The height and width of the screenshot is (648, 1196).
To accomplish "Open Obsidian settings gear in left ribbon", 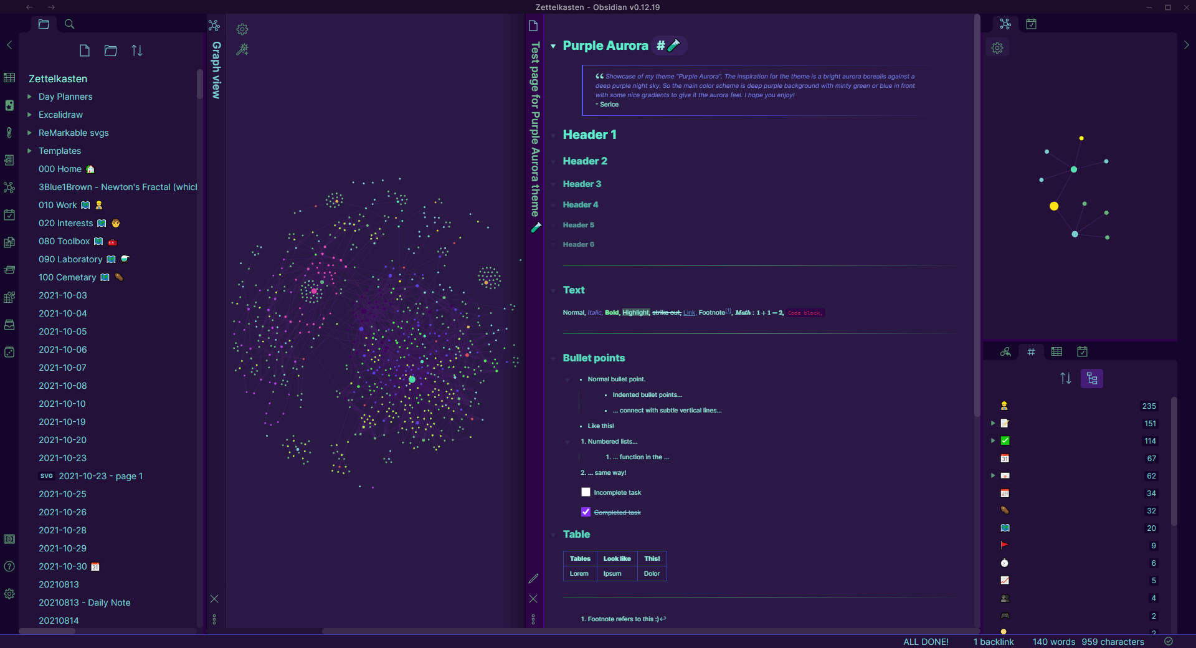I will point(9,594).
